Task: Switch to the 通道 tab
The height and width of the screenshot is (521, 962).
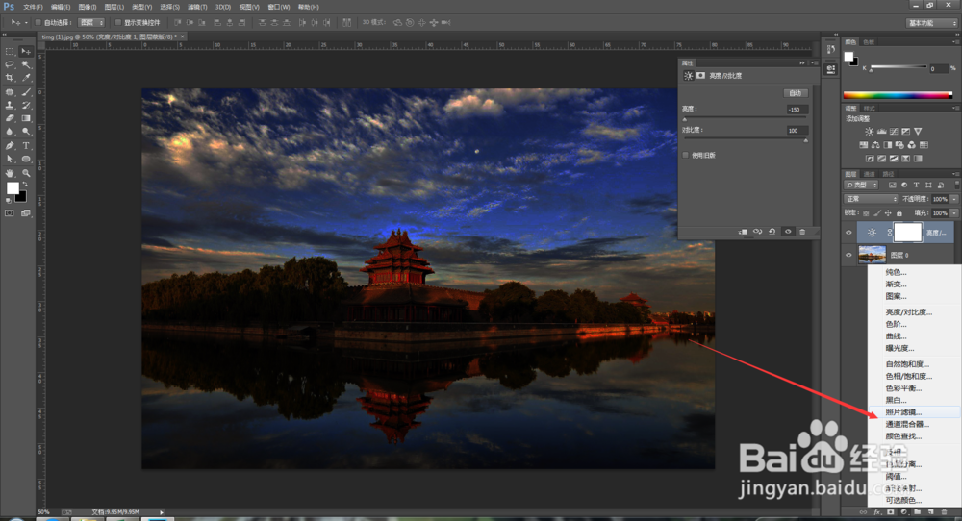Action: click(870, 174)
